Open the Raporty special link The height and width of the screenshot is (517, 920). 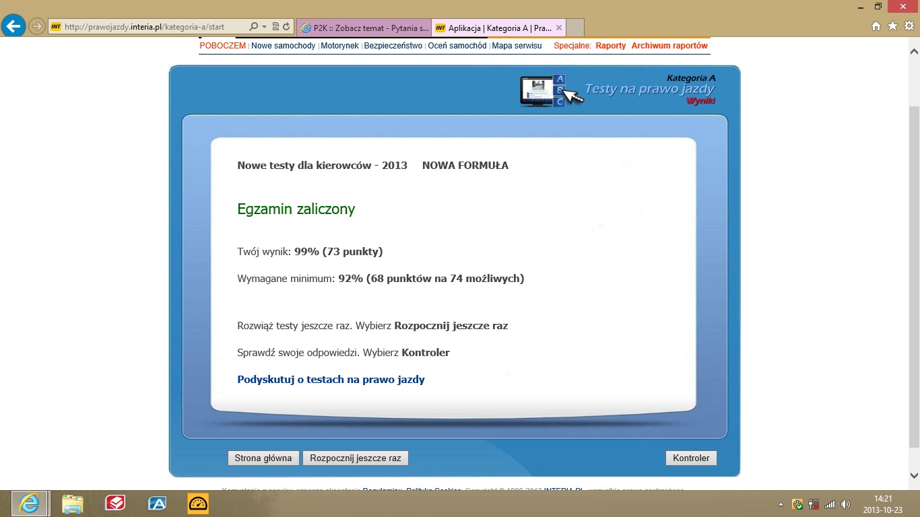611,46
